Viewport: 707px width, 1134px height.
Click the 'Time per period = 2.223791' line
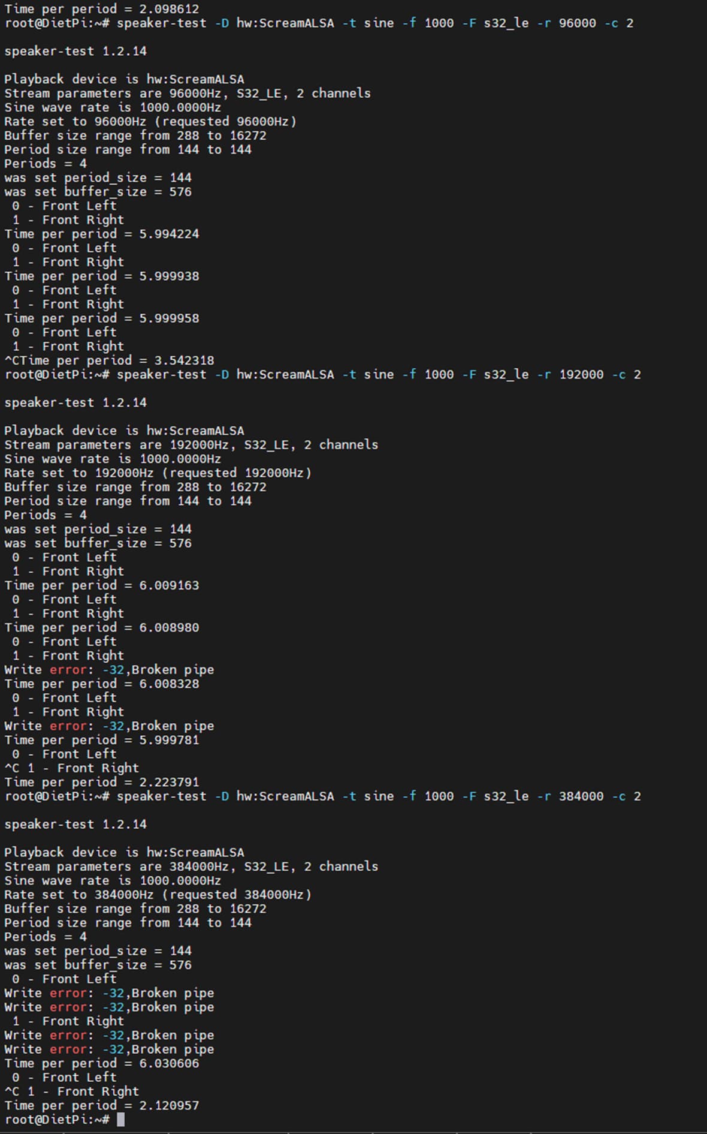tap(102, 782)
